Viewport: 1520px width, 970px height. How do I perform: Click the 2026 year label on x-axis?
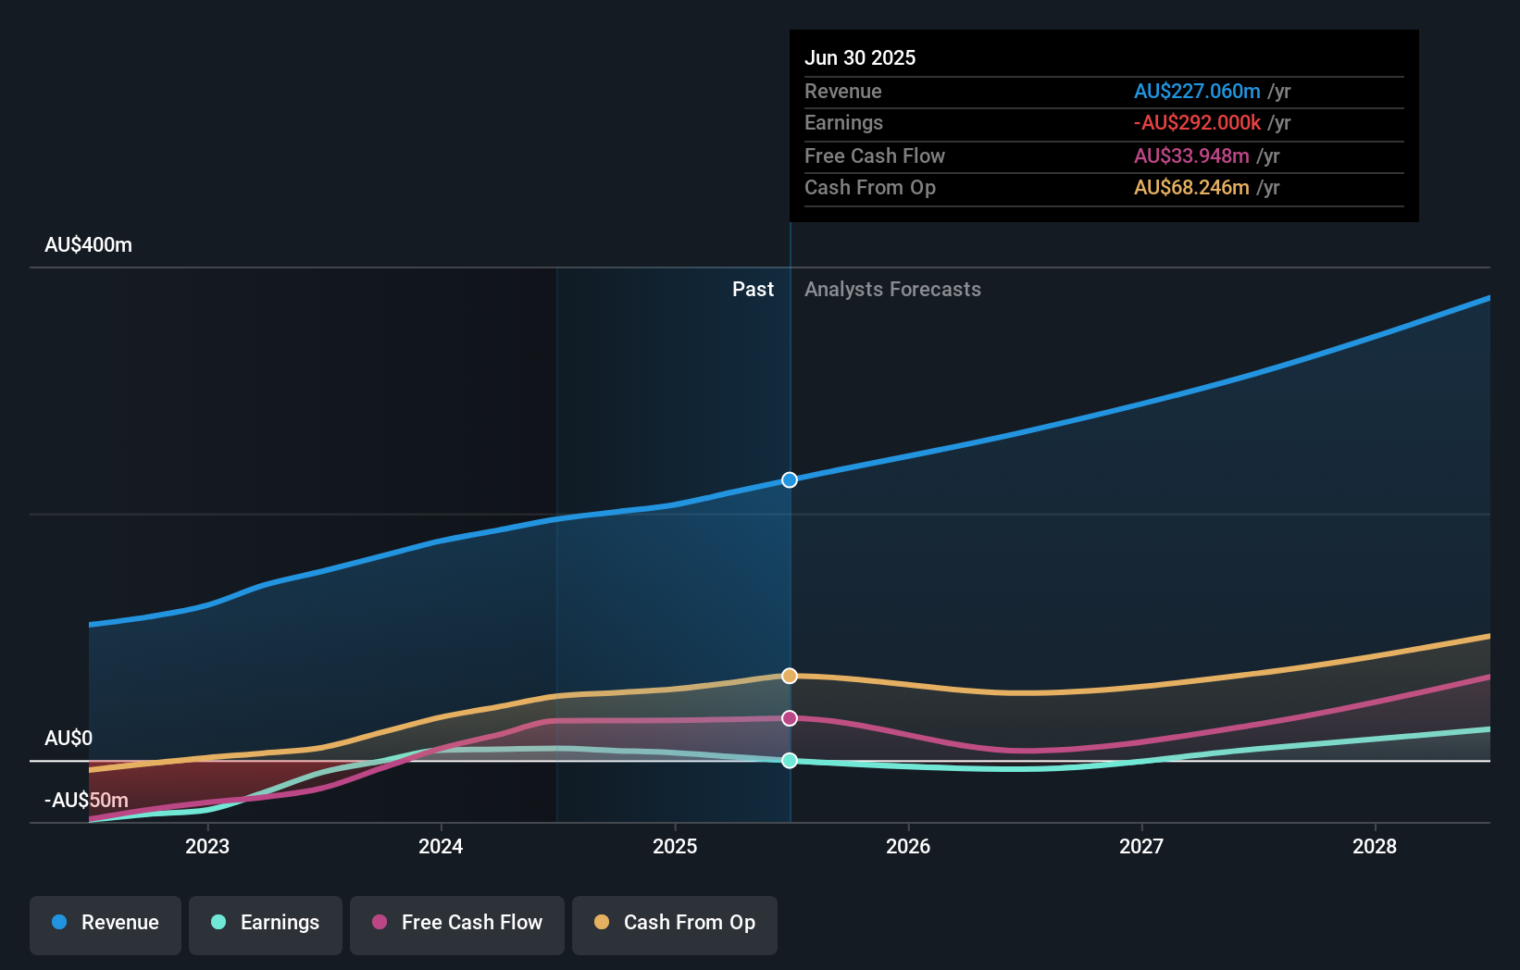(910, 846)
